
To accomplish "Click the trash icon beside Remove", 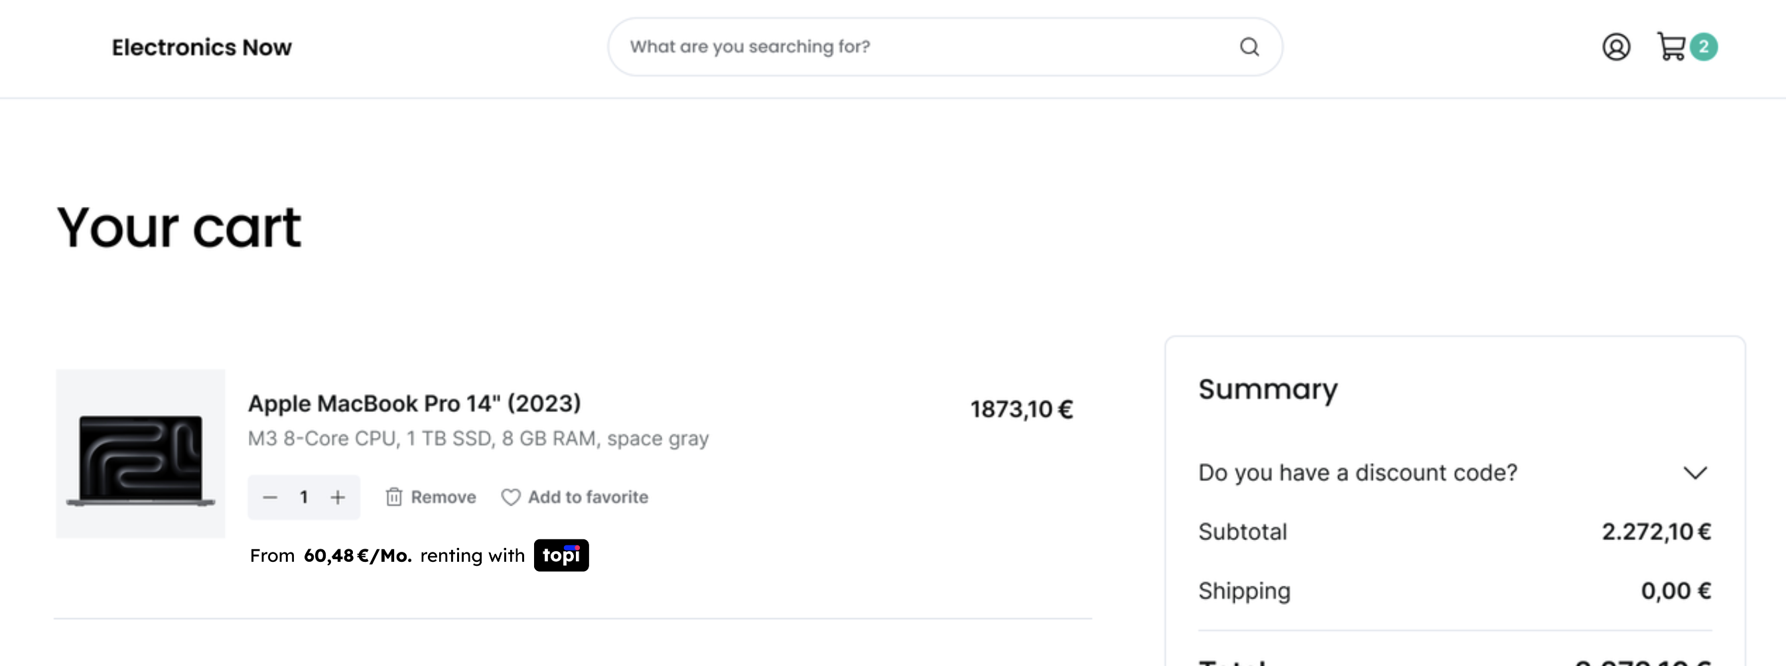I will click(x=394, y=497).
